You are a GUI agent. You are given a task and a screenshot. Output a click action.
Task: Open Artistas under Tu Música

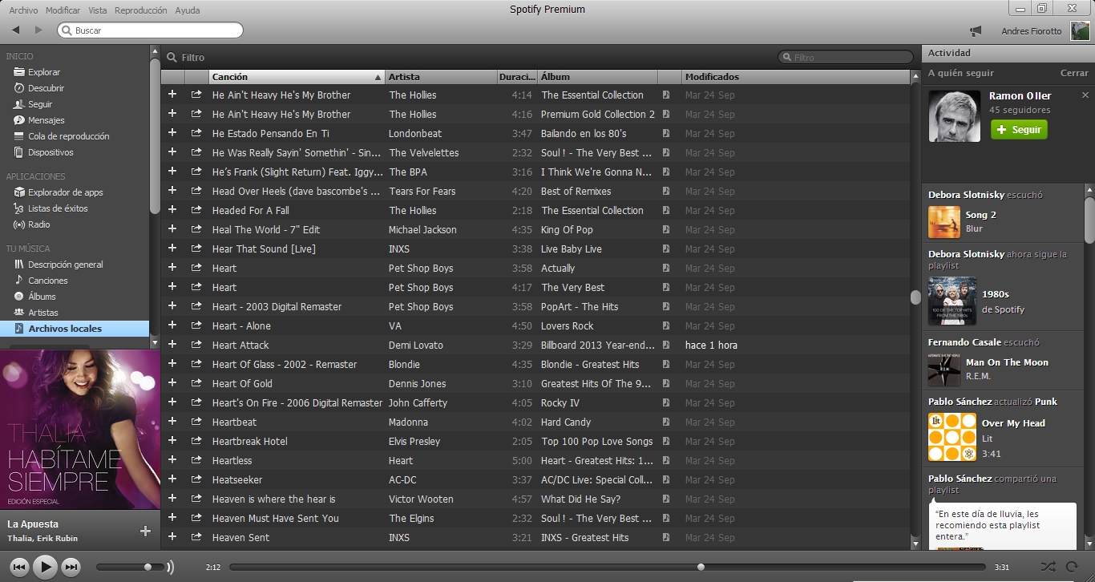pyautogui.click(x=43, y=313)
